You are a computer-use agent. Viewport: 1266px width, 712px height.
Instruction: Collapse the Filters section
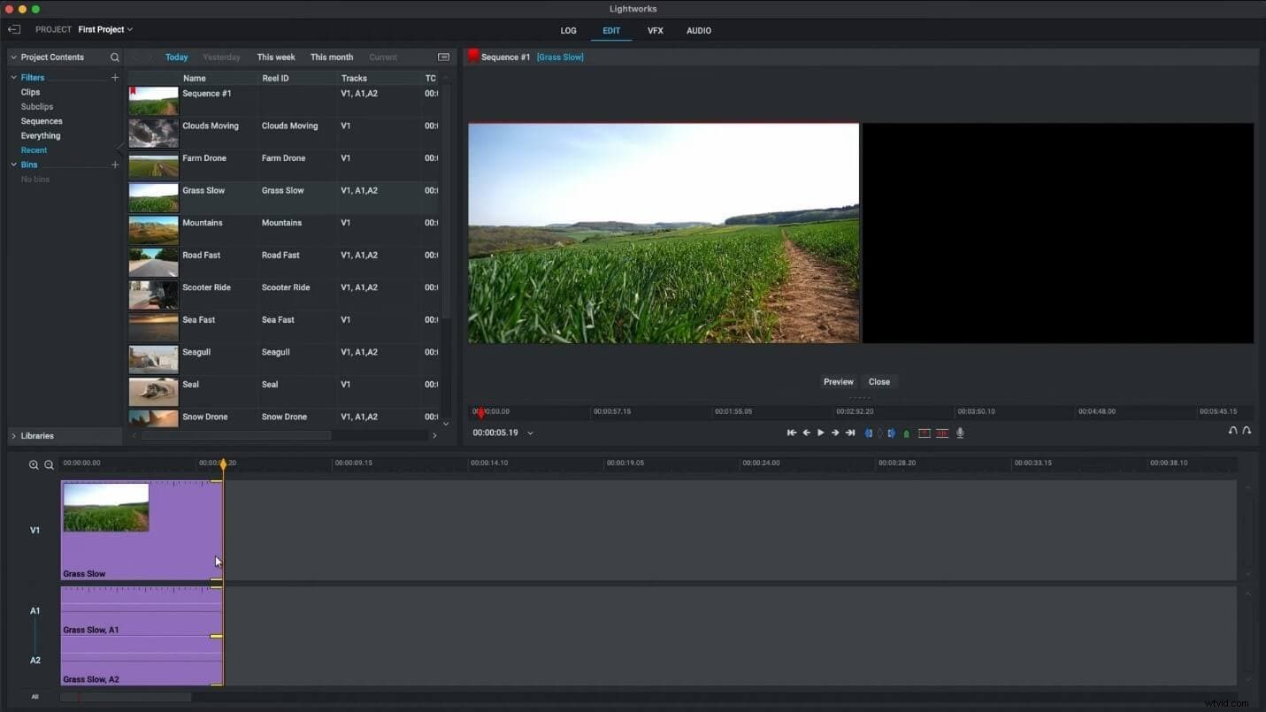[13, 77]
